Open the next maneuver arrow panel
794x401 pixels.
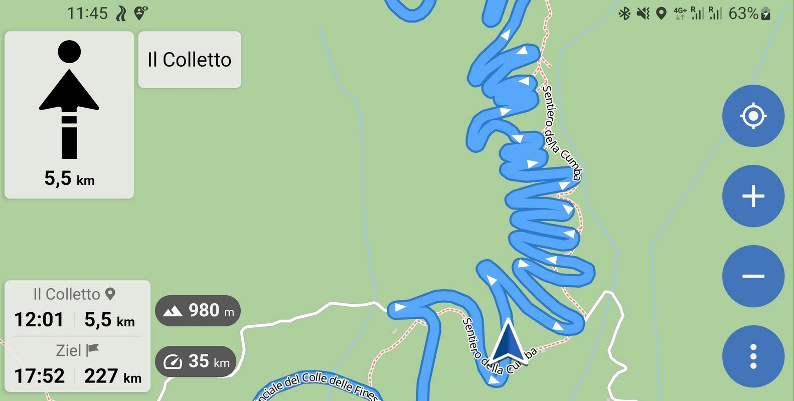(69, 115)
